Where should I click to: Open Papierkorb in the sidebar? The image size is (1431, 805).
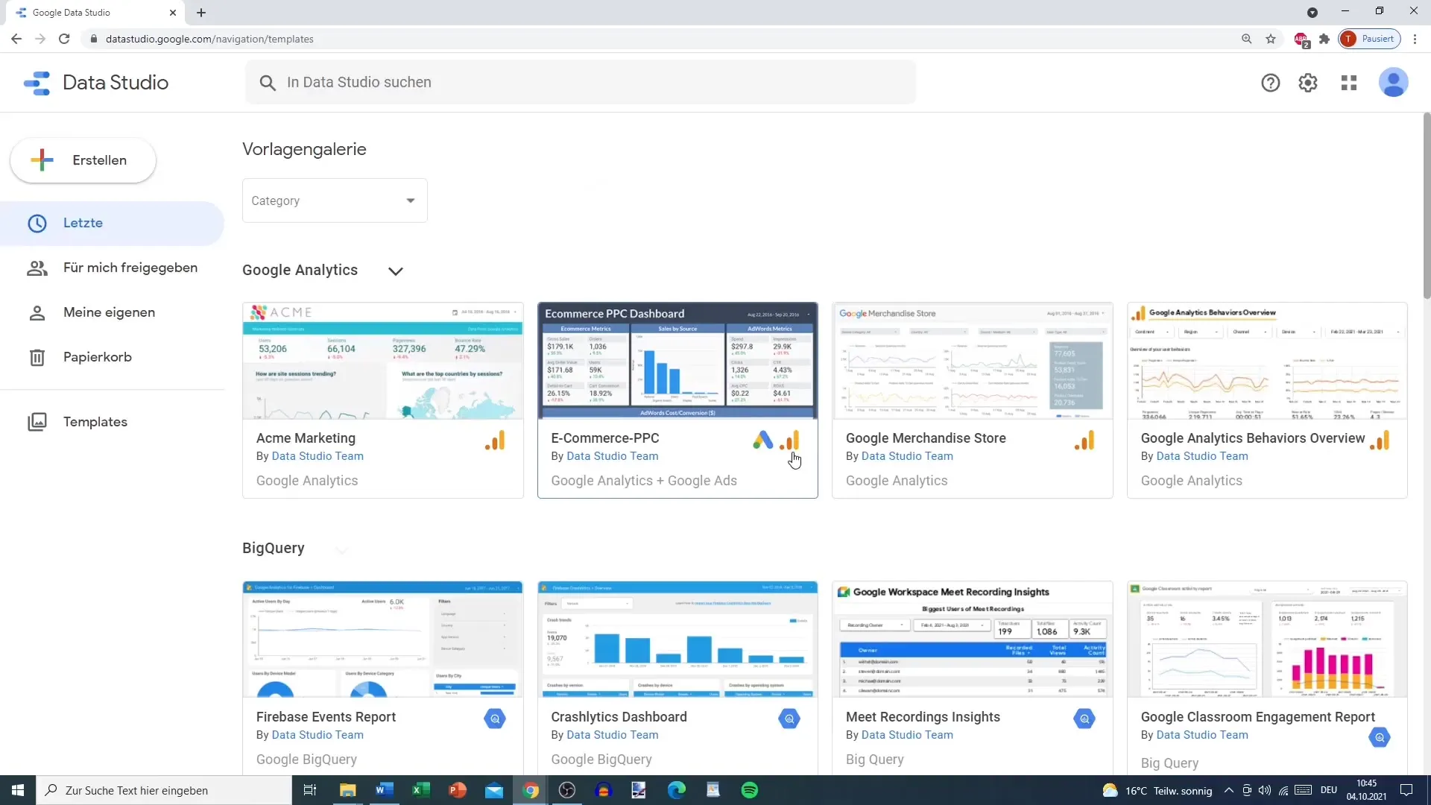(x=112, y=357)
